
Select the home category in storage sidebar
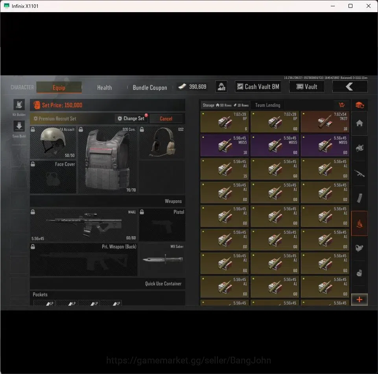click(360, 123)
